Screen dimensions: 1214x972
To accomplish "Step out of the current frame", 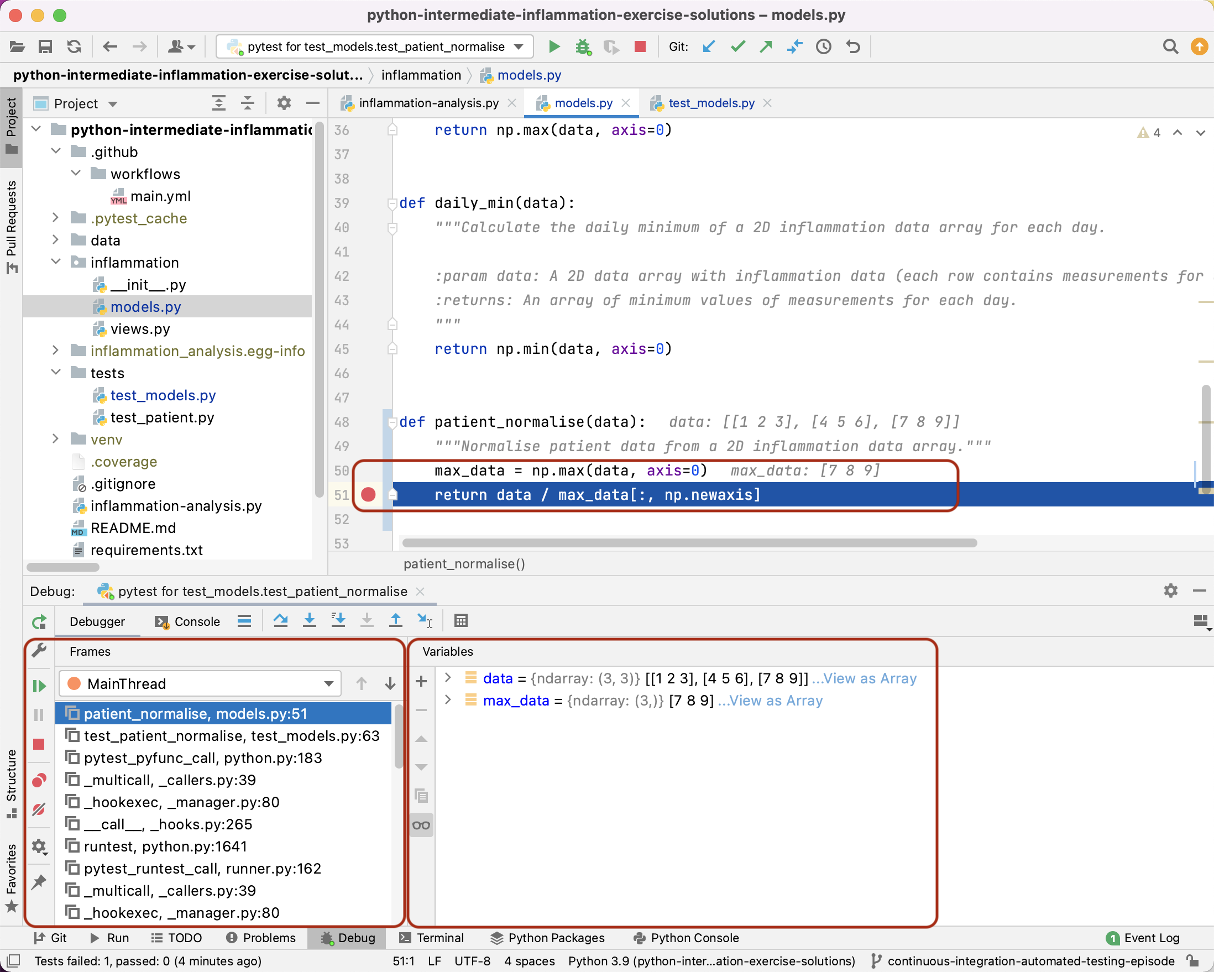I will click(396, 621).
